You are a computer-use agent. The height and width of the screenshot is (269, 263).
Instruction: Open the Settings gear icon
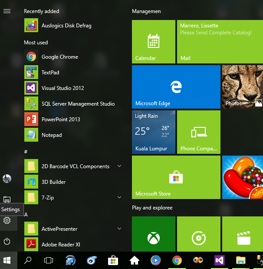point(7,220)
